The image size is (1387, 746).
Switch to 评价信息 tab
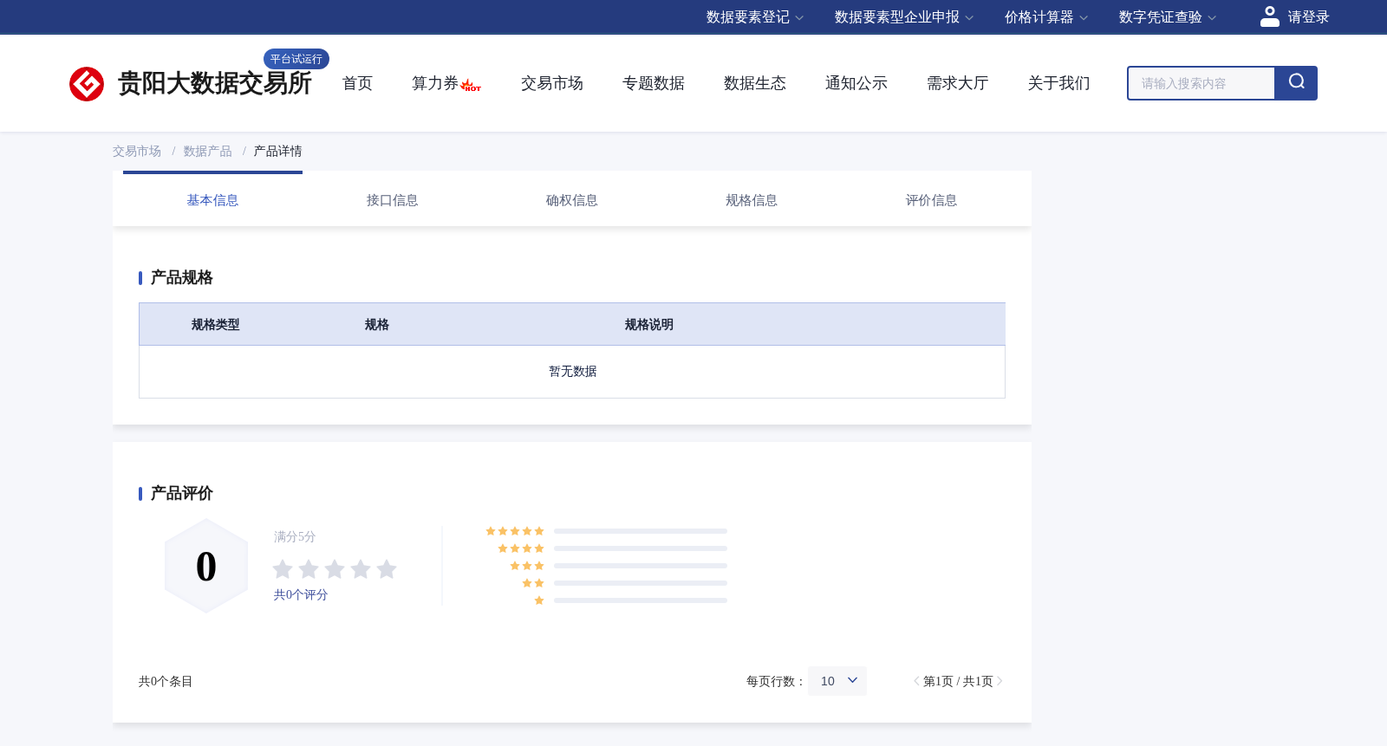pyautogui.click(x=931, y=200)
